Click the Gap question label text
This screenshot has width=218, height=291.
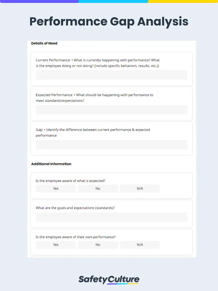(x=93, y=132)
